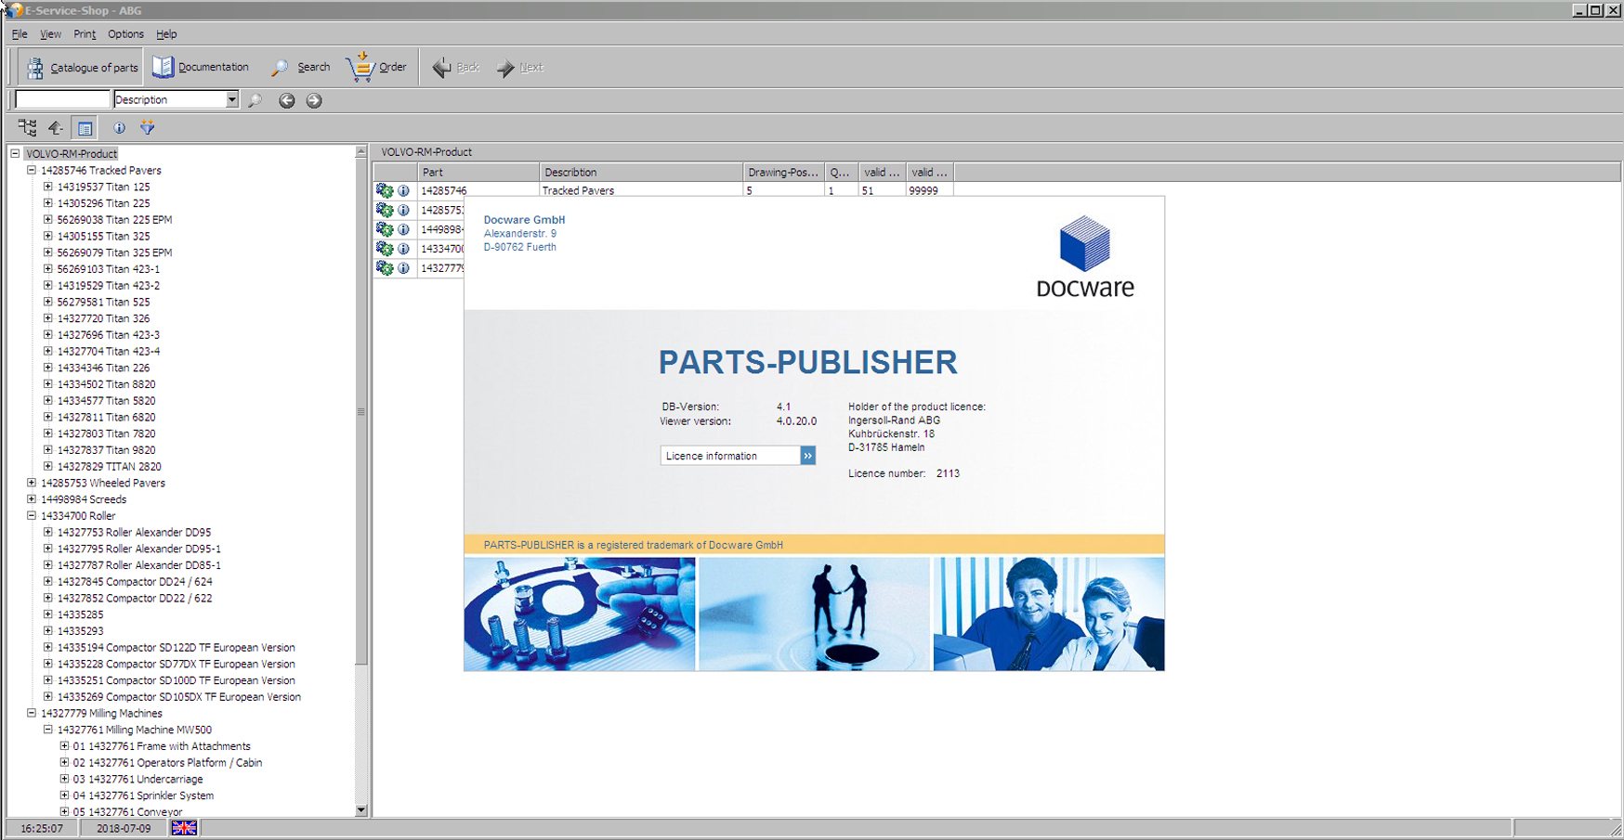Click the magnifier icon beside Description dropdown
The height and width of the screenshot is (840, 1624).
click(255, 100)
